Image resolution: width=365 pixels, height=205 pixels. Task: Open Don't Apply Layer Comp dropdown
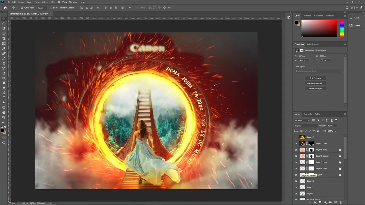pyautogui.click(x=318, y=71)
